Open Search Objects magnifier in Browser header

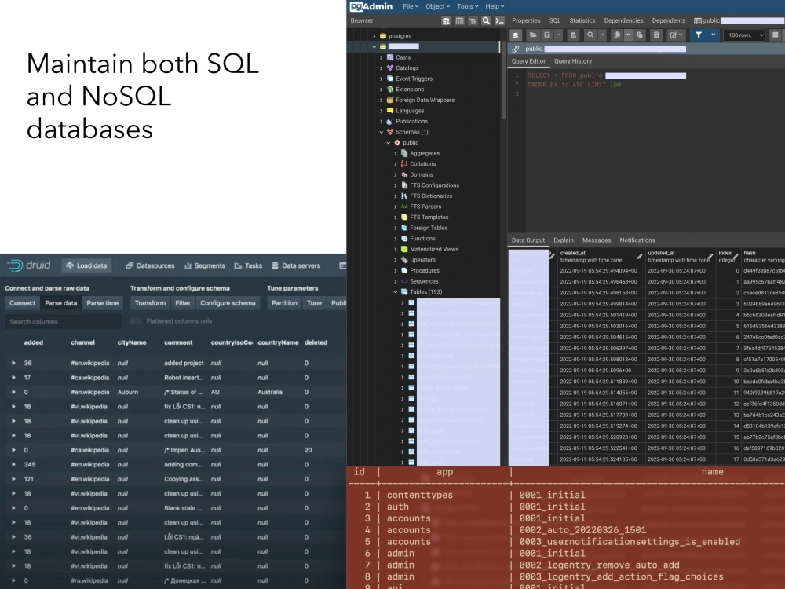point(486,20)
